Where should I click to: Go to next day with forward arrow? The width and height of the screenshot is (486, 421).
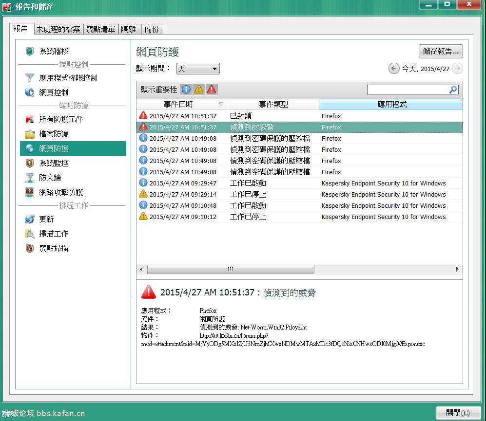point(458,69)
